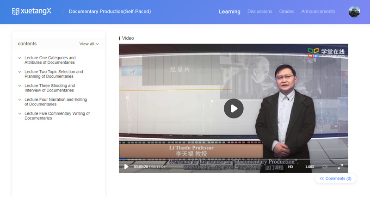Change video quality via HD button
Screen dimensions: 370x197
click(x=291, y=166)
